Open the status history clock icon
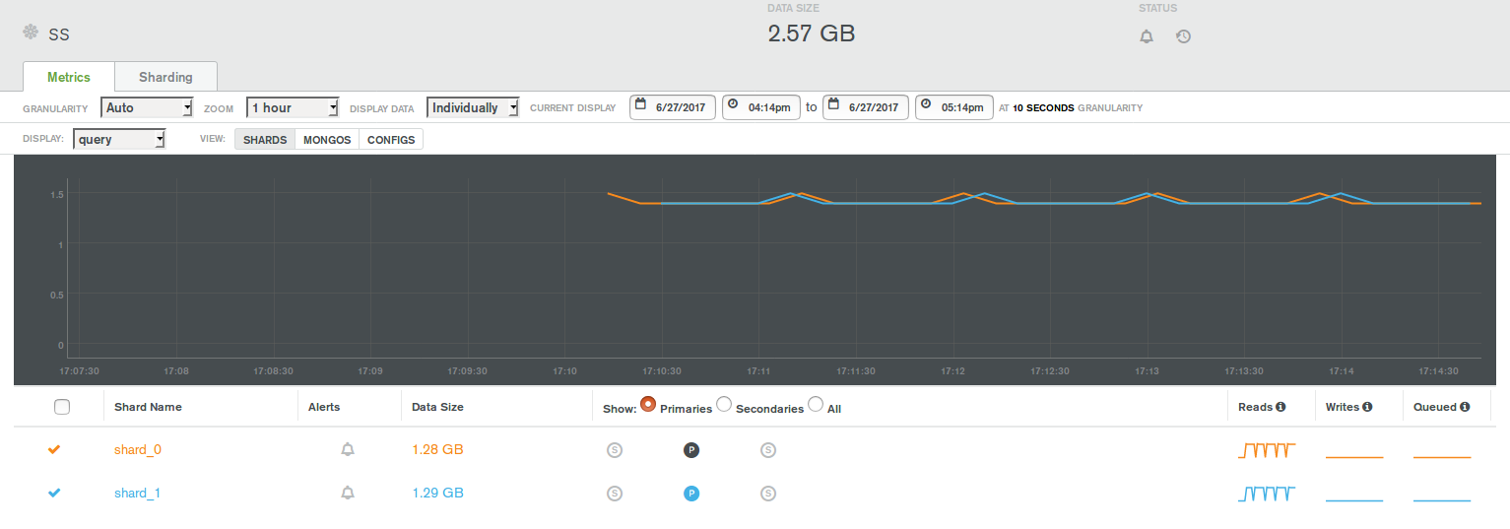The height and width of the screenshot is (529, 1510). [x=1184, y=36]
